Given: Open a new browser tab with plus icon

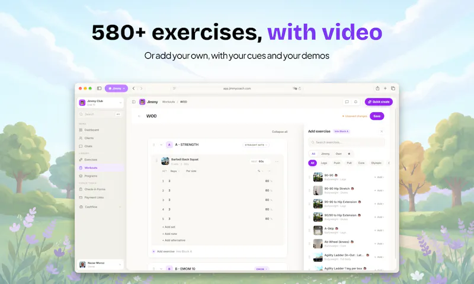Looking at the screenshot, I should [x=385, y=88].
